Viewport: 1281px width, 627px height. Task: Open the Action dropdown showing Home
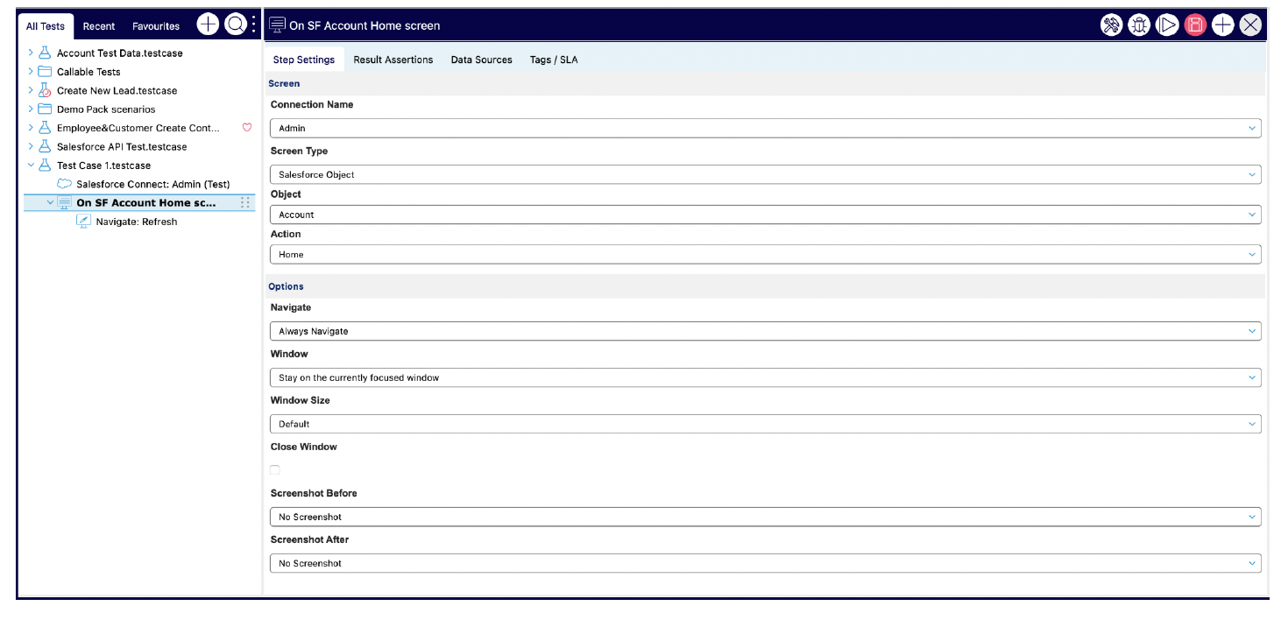click(x=766, y=255)
